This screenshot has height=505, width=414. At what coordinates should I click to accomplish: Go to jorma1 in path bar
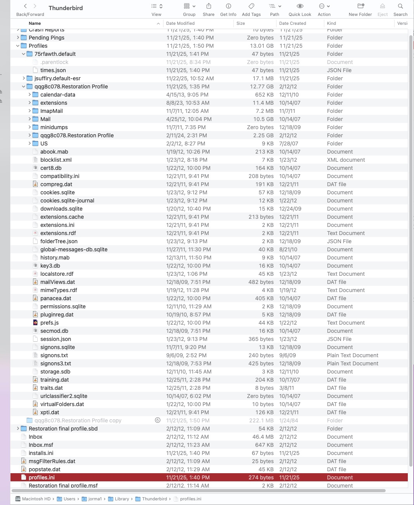(x=92, y=499)
